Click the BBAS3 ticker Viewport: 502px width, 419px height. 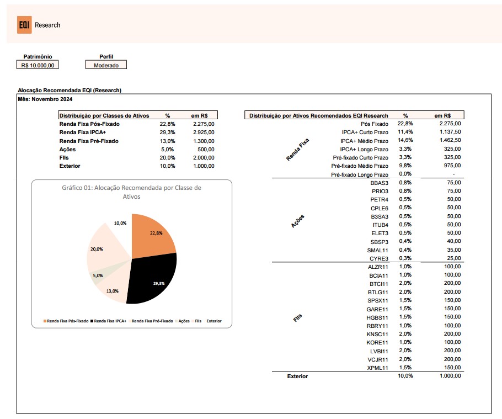click(380, 183)
